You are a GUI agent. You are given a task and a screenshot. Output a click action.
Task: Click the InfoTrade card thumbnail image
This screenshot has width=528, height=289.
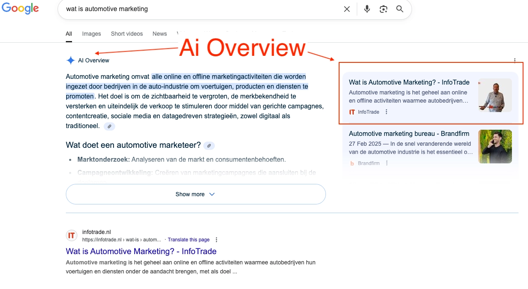click(495, 95)
